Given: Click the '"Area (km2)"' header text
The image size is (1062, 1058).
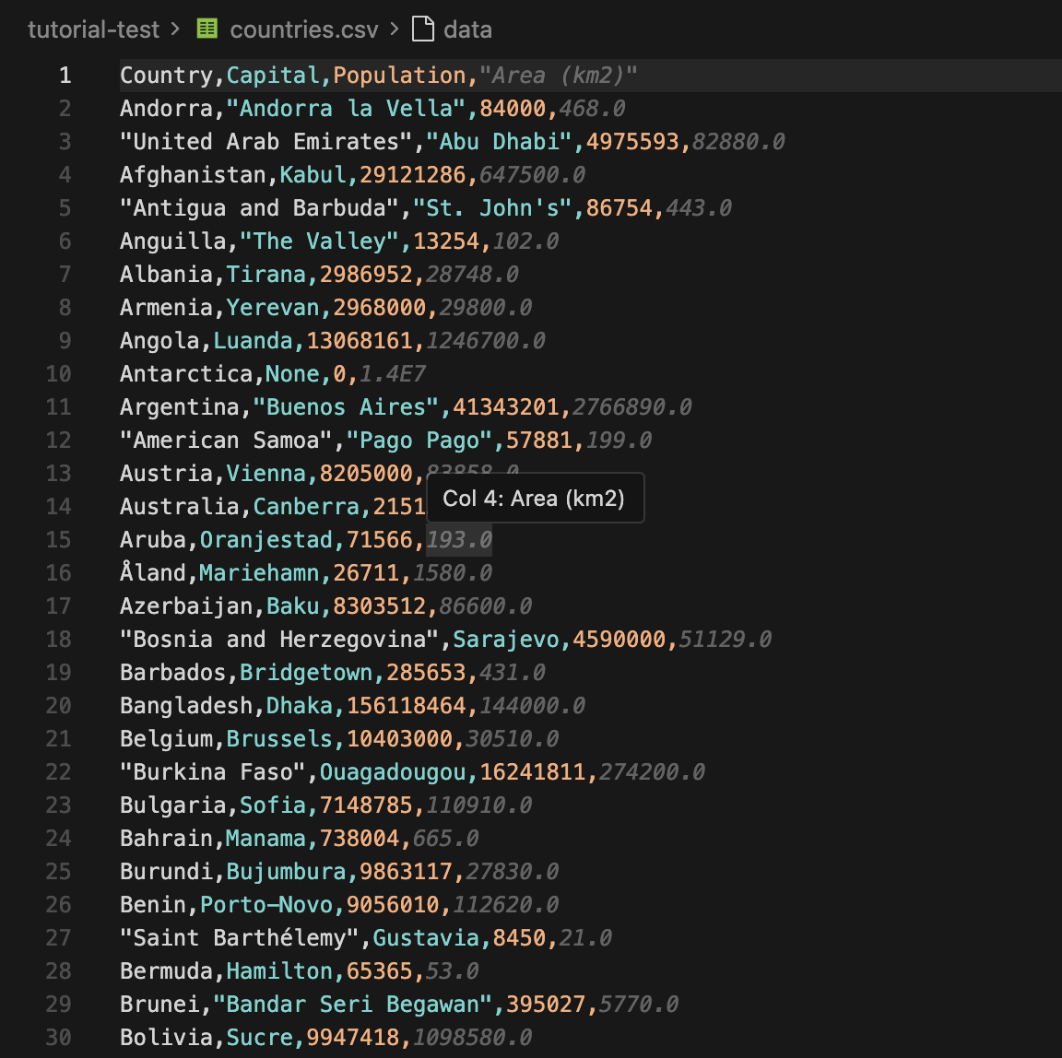Looking at the screenshot, I should click(559, 76).
